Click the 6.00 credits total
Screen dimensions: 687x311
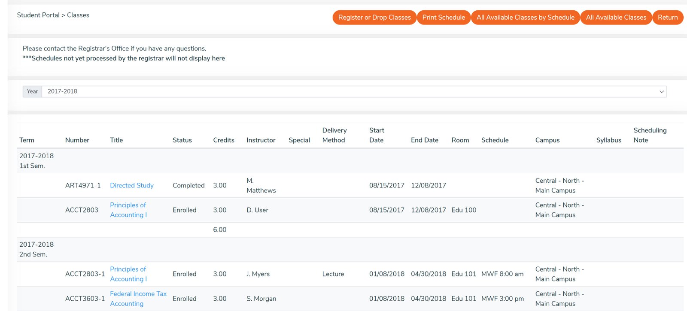coord(220,230)
